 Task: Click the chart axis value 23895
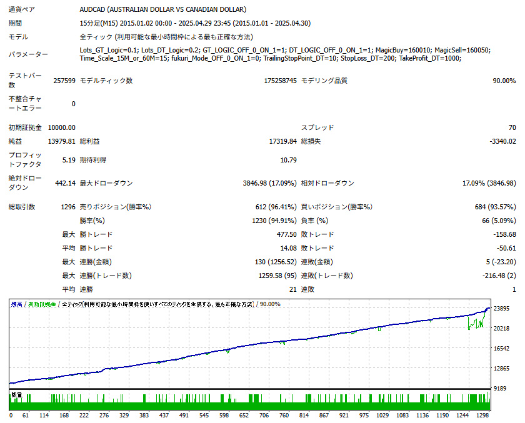pyautogui.click(x=501, y=309)
